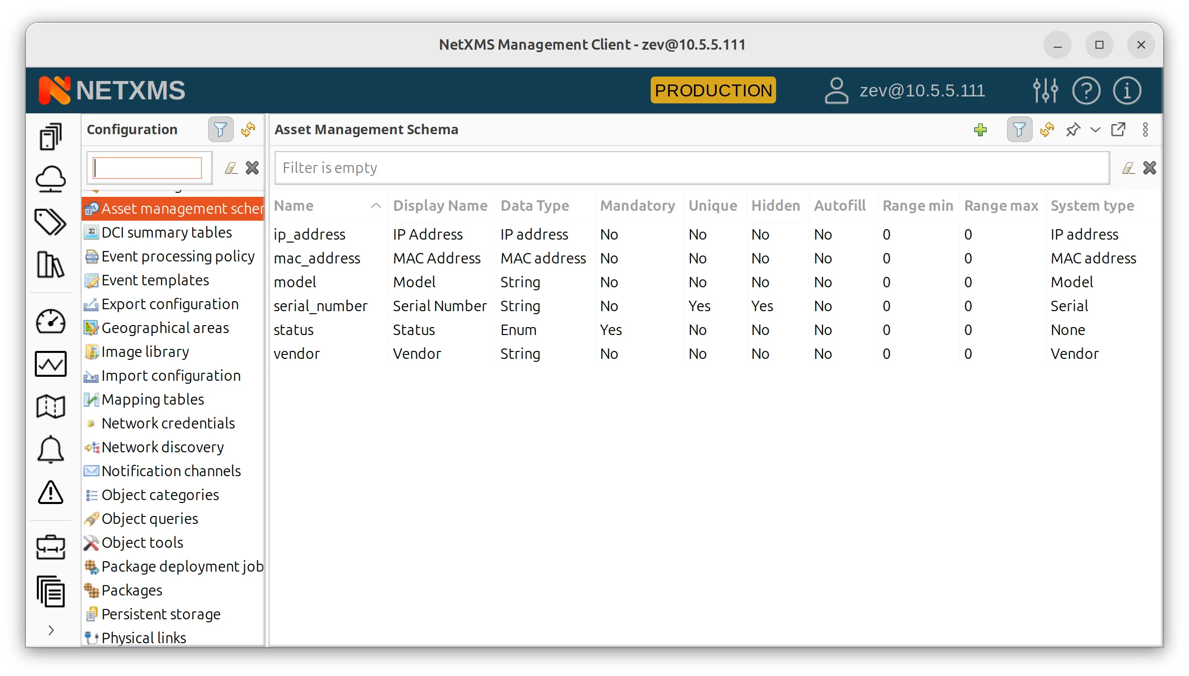Open the Alarms bell panel in sidebar
The image size is (1189, 676).
coord(50,449)
